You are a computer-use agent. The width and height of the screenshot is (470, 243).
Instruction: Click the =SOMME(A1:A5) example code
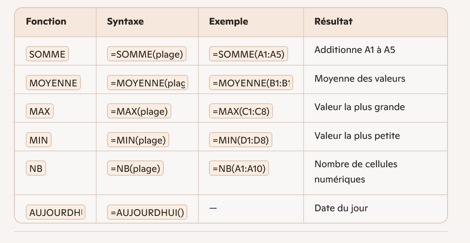(x=248, y=54)
